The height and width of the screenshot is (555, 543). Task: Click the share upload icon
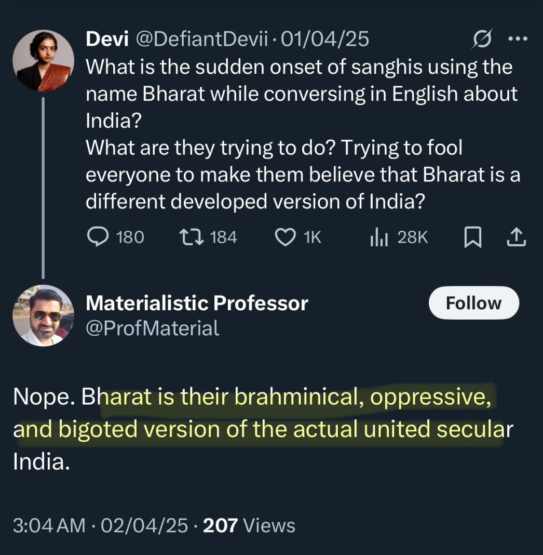tap(515, 237)
